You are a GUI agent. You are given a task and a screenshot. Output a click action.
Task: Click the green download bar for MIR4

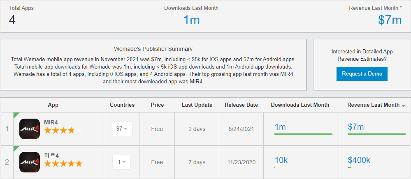pyautogui.click(x=303, y=134)
